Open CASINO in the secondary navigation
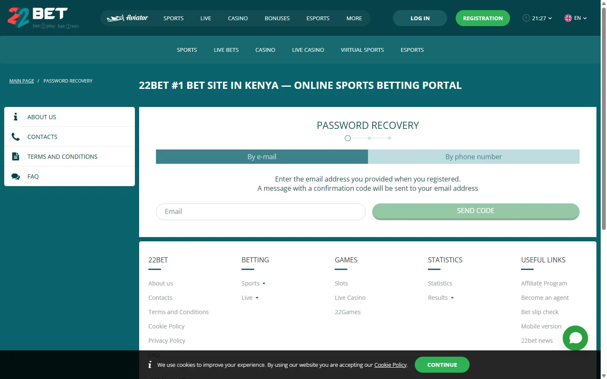Screen dimensions: 607x379 click(265, 50)
